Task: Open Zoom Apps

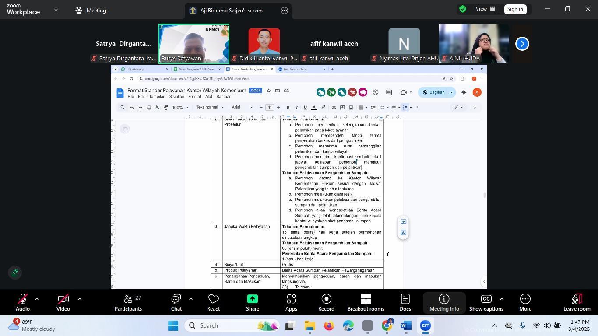Action: pos(291,302)
